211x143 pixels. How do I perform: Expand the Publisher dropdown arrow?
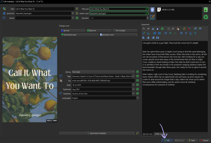pos(133,94)
